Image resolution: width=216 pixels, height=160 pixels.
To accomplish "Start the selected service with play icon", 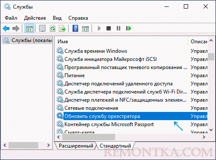I will tap(99, 28).
